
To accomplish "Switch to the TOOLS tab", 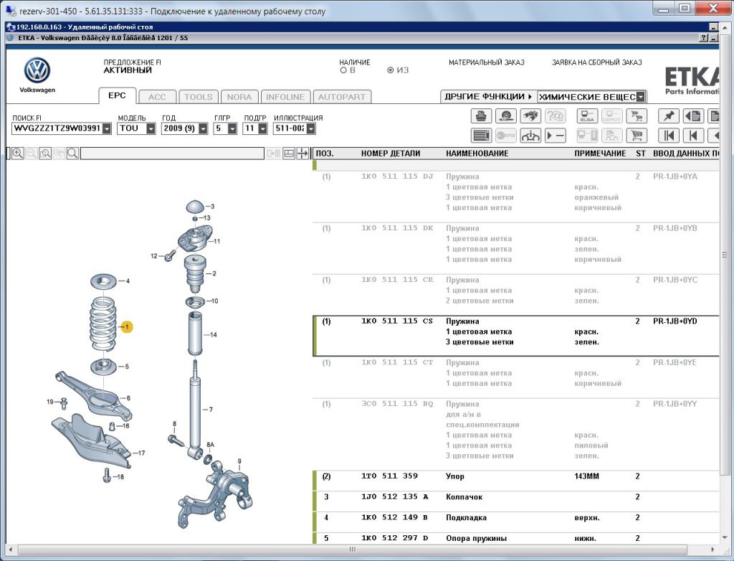I will click(198, 97).
